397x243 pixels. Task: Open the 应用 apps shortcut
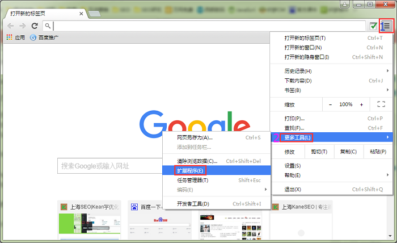coord(16,37)
